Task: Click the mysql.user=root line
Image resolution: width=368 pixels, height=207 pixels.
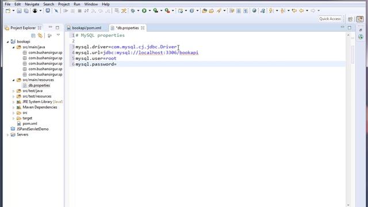Action: coord(96,59)
